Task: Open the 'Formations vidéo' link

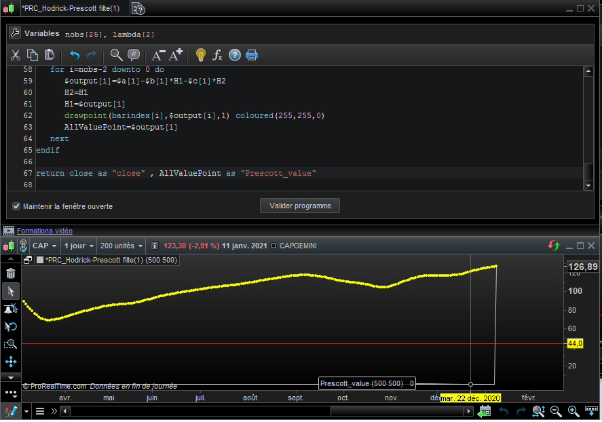Action: (x=44, y=231)
